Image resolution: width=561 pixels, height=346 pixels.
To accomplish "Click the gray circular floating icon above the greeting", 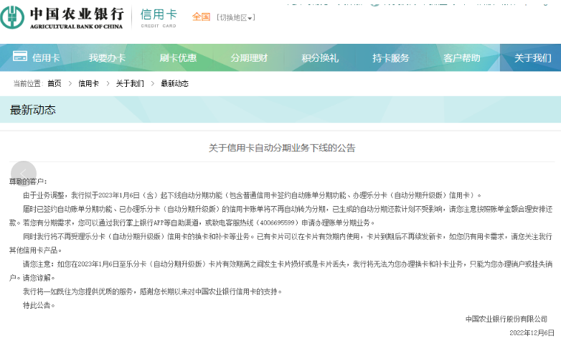I will [x=24, y=172].
